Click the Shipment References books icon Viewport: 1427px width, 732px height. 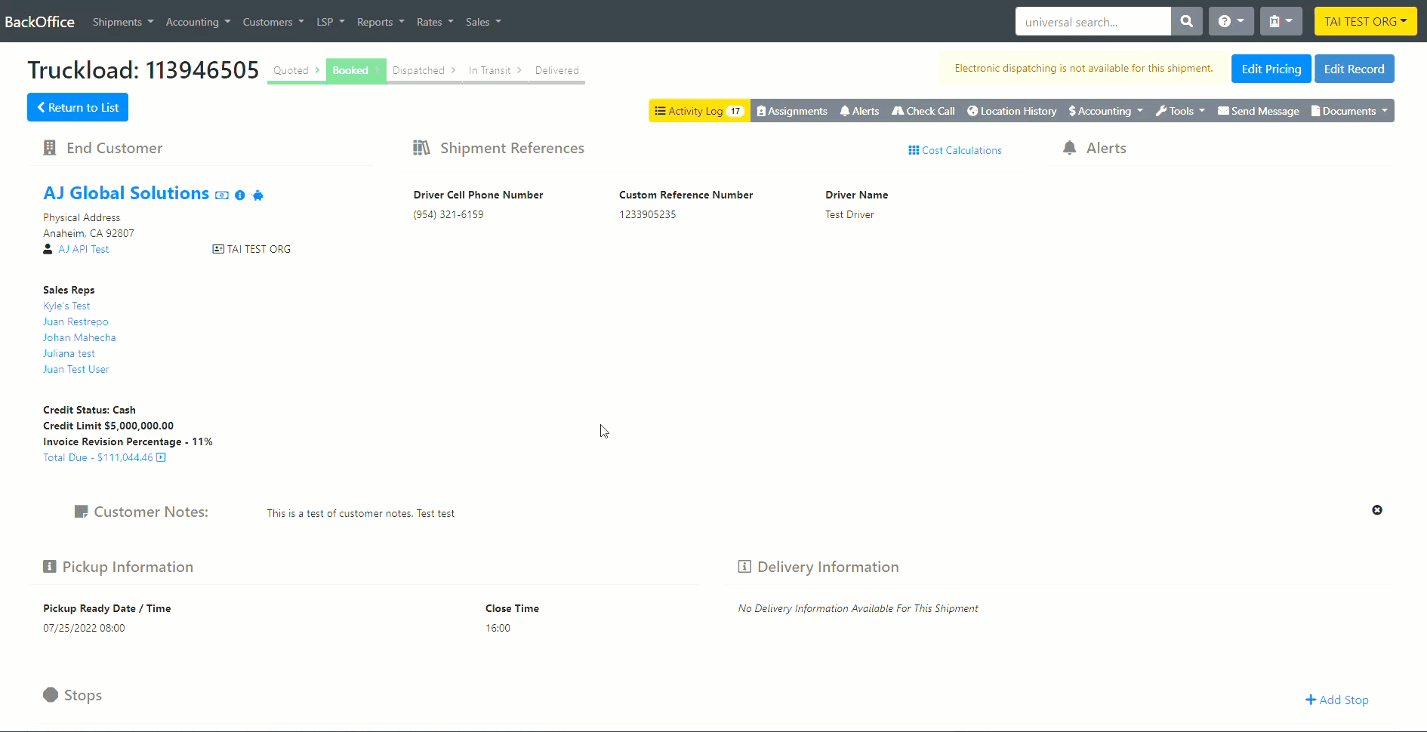click(421, 148)
